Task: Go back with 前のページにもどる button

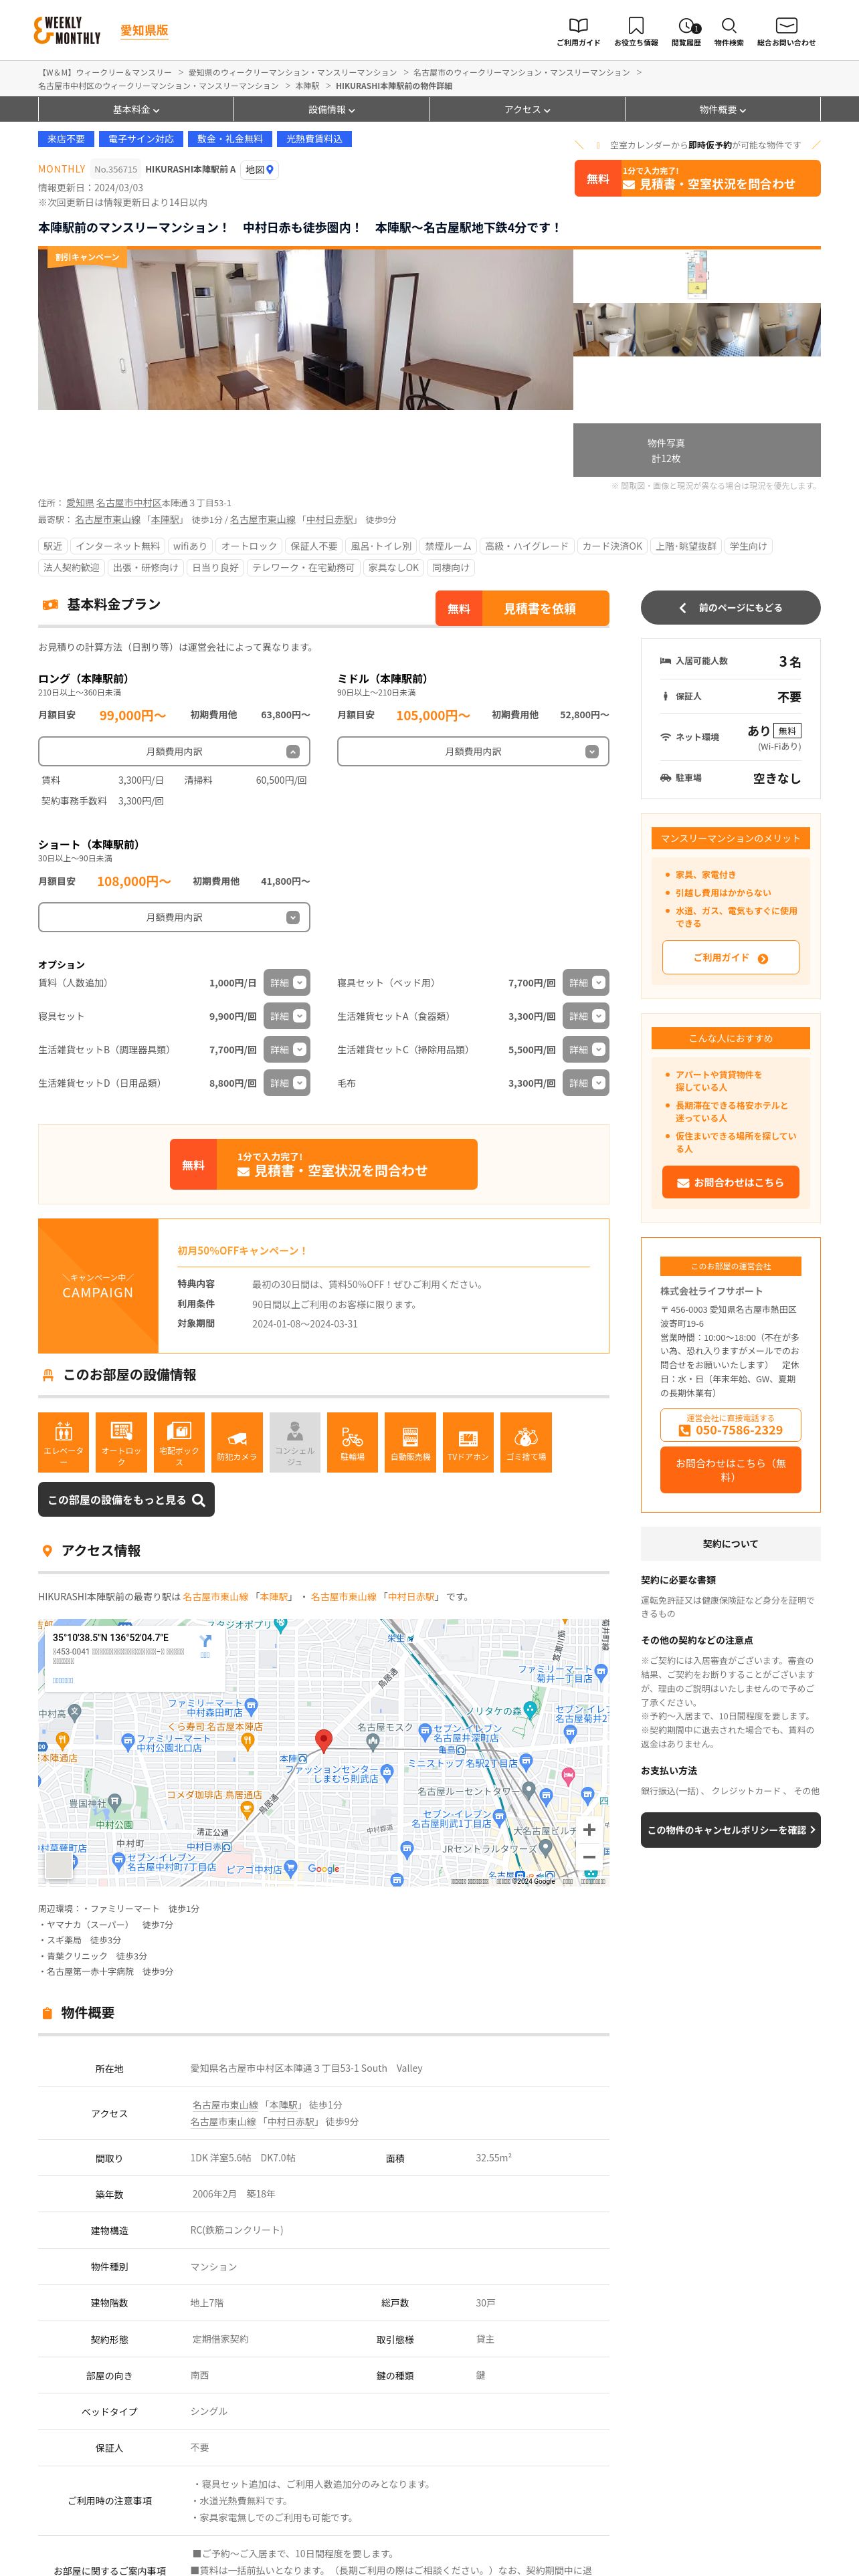Action: tap(730, 608)
